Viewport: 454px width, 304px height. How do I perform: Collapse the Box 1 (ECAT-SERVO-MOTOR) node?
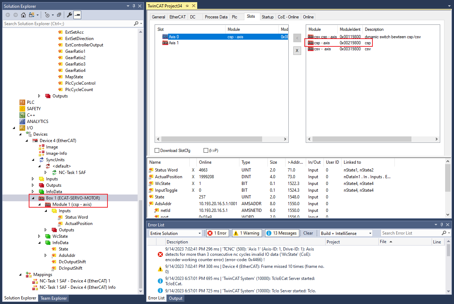click(x=33, y=198)
